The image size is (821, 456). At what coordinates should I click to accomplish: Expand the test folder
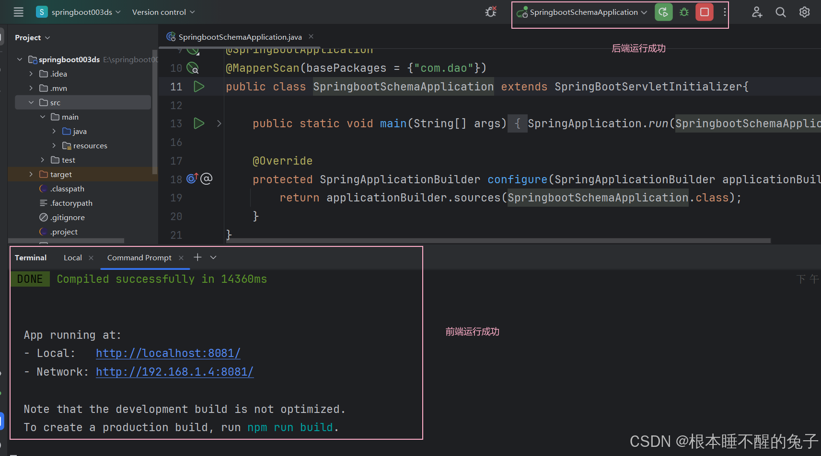[42, 160]
